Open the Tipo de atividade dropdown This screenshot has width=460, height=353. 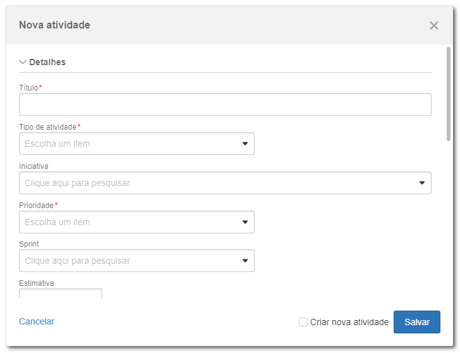pos(136,144)
